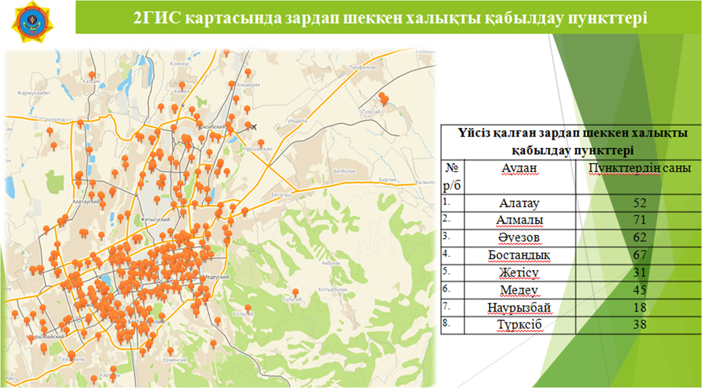Select the Алатау cell in the table
Image resolution: width=702 pixels, height=388 pixels.
[x=519, y=203]
